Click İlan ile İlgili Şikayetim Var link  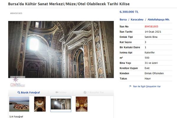(x=147, y=86)
